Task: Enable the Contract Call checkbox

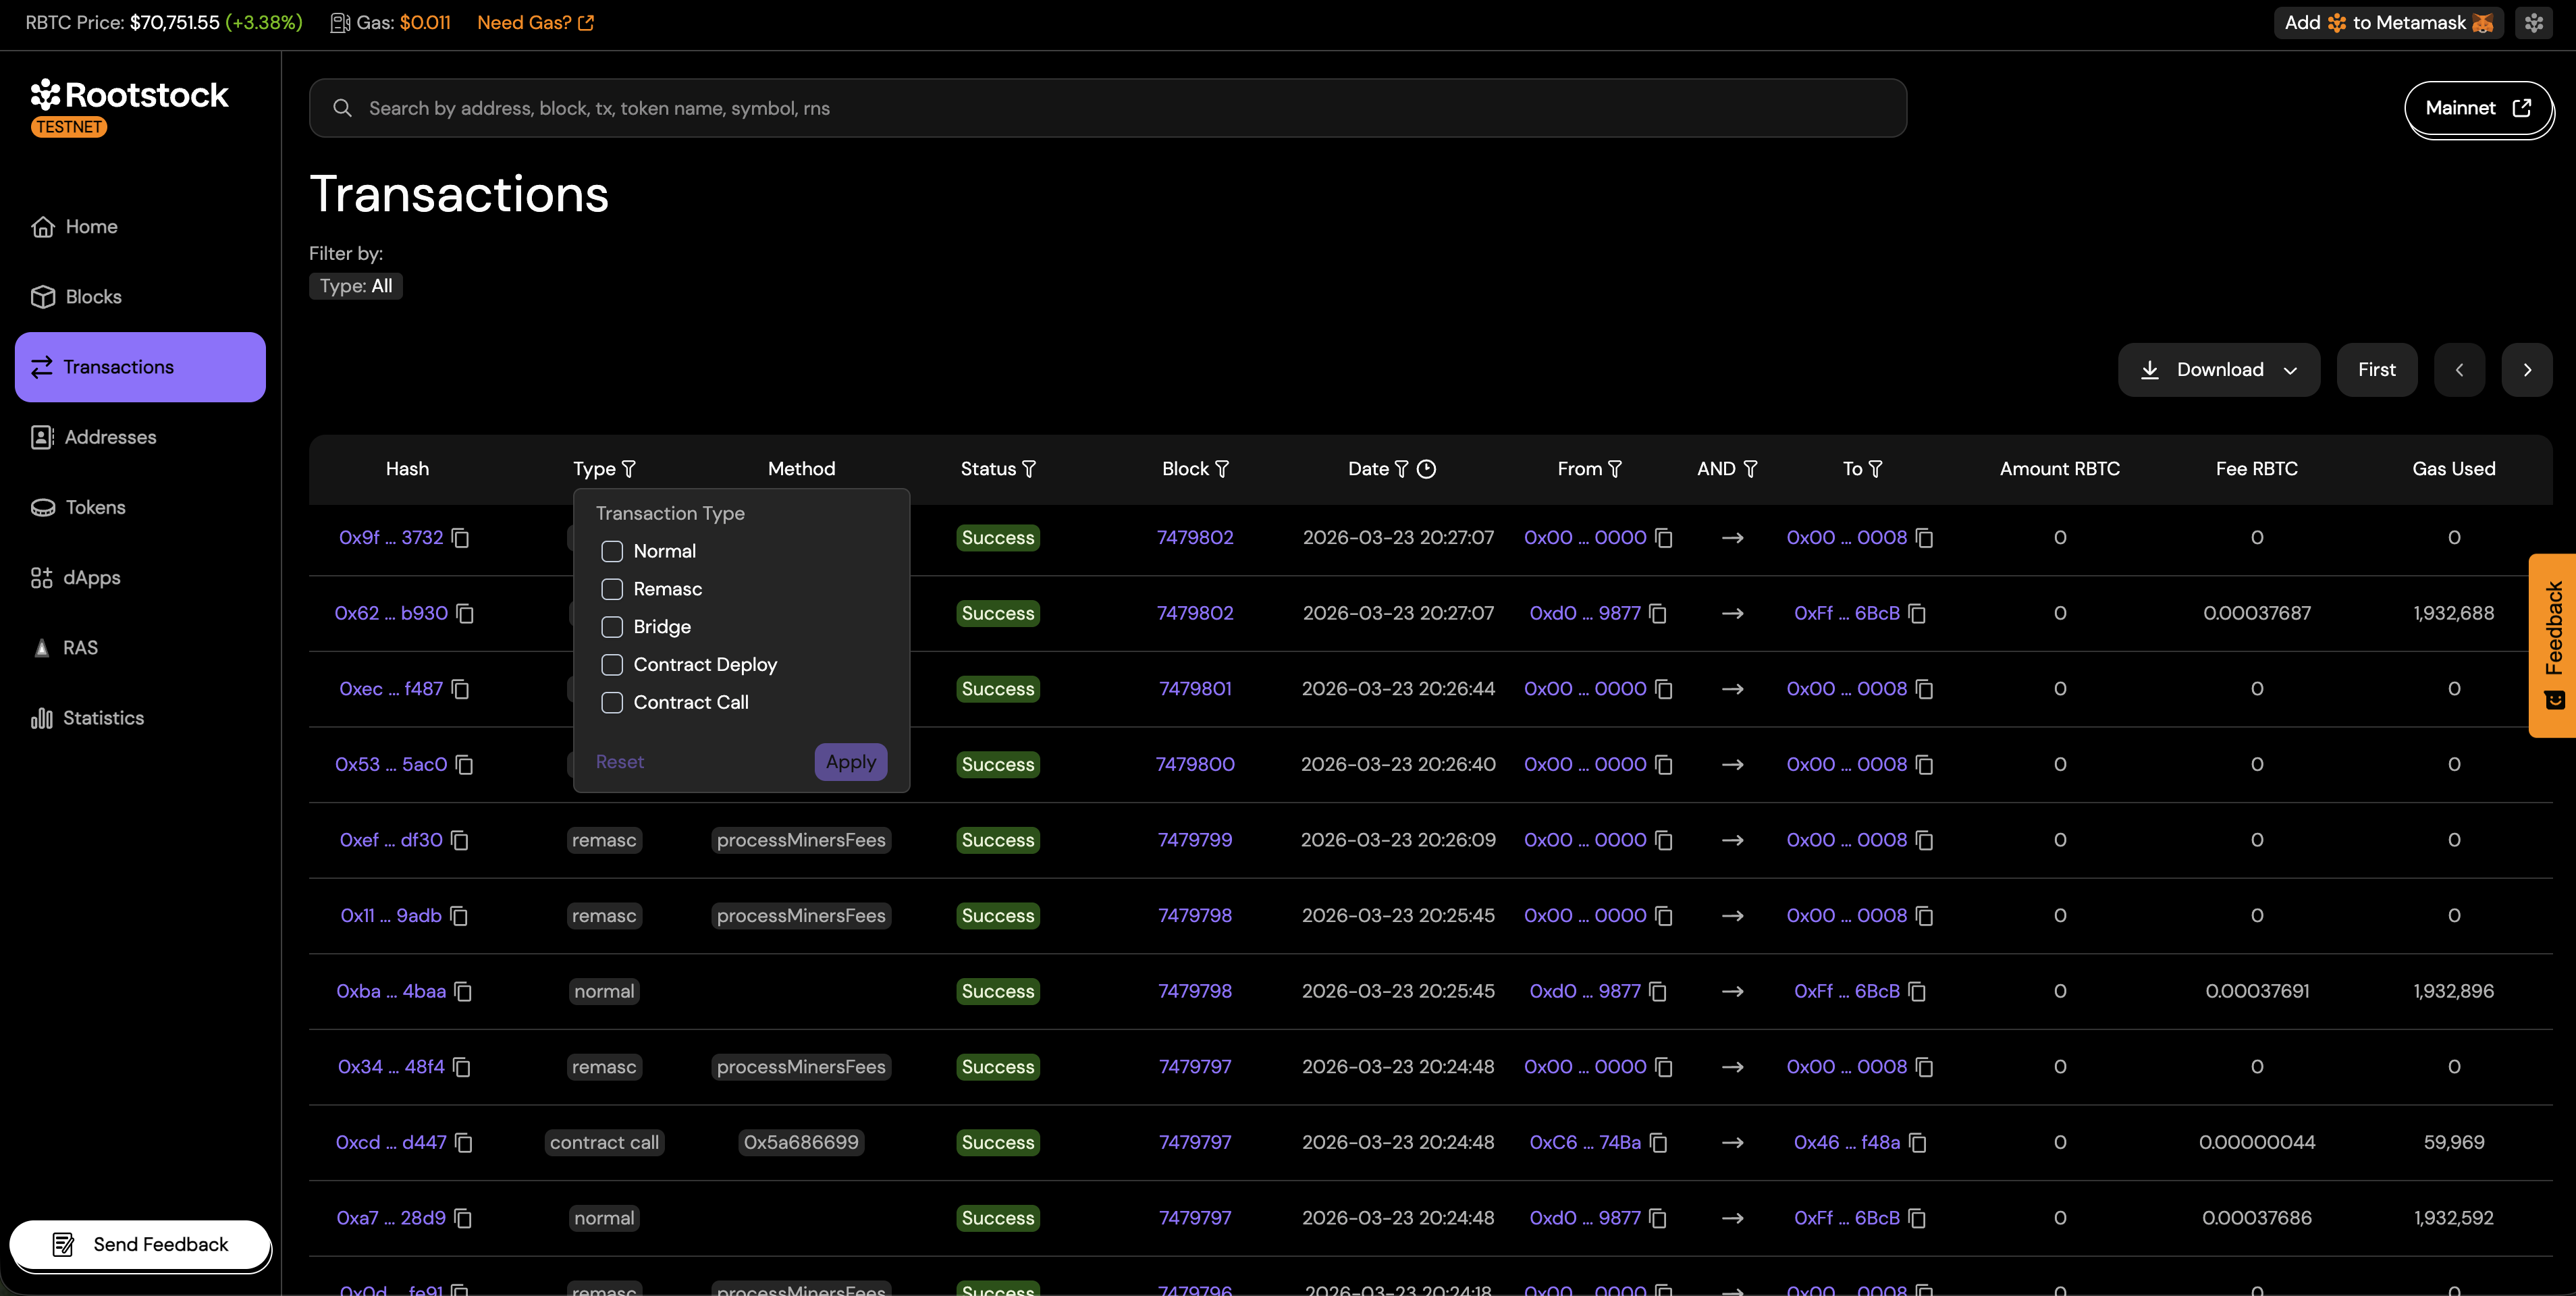Action: [x=613, y=703]
